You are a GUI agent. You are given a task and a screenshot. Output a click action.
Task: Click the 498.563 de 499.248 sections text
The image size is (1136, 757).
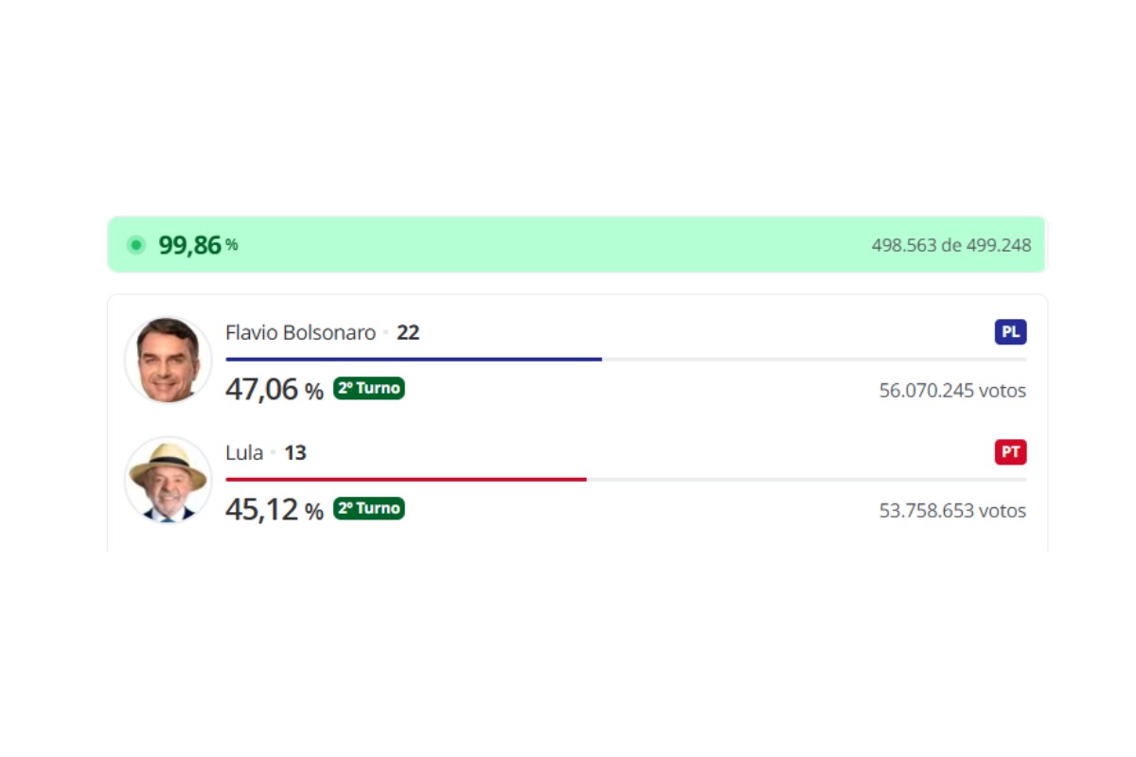[x=951, y=245]
